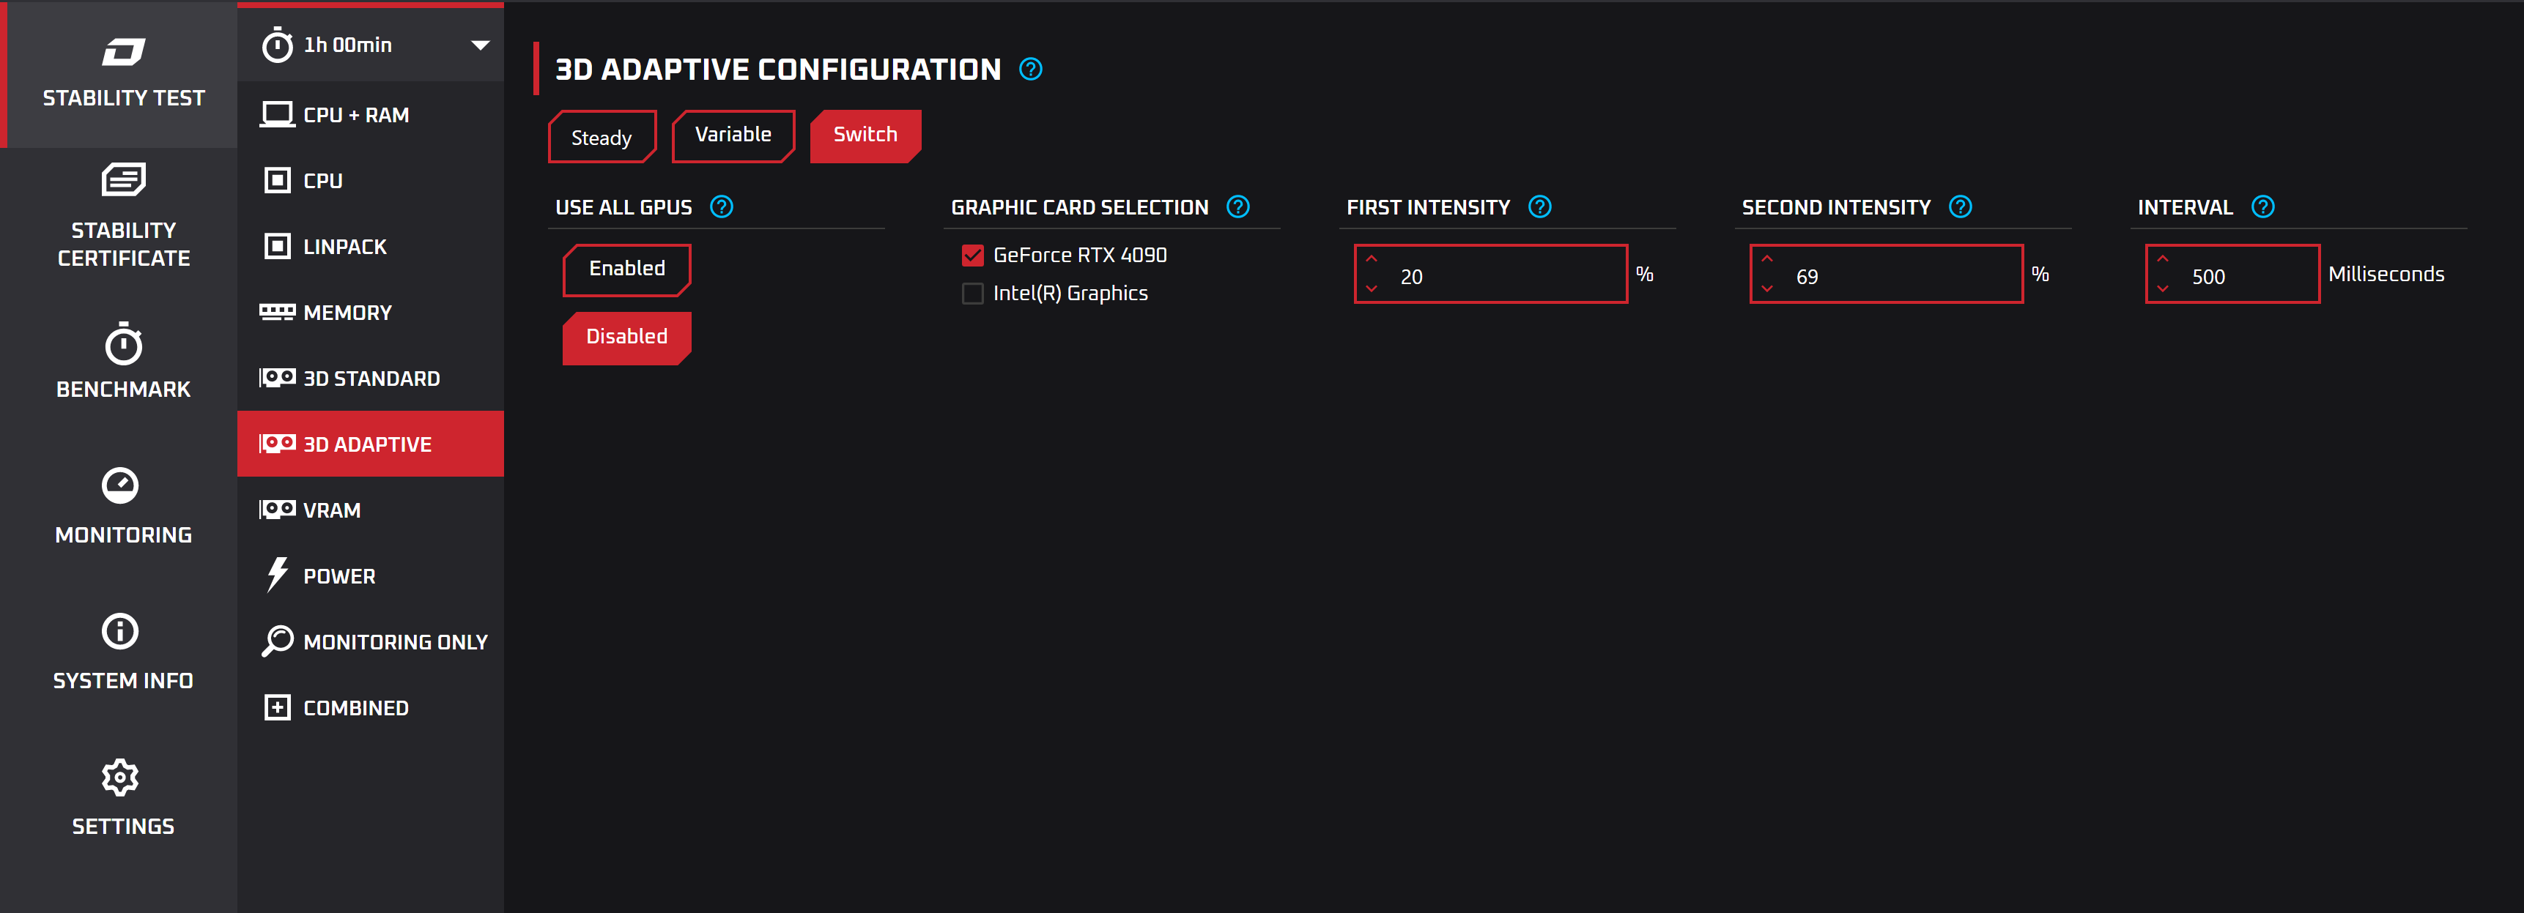Select the Linpack test menu item
Screen dimensions: 2524x913
(345, 247)
